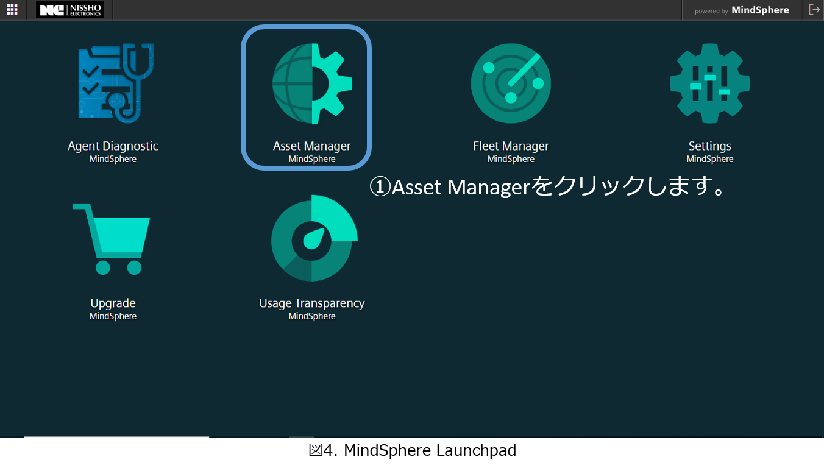Click MindSphere subtitle under Agent Diagnostic
This screenshot has height=471, width=824.
(x=113, y=159)
